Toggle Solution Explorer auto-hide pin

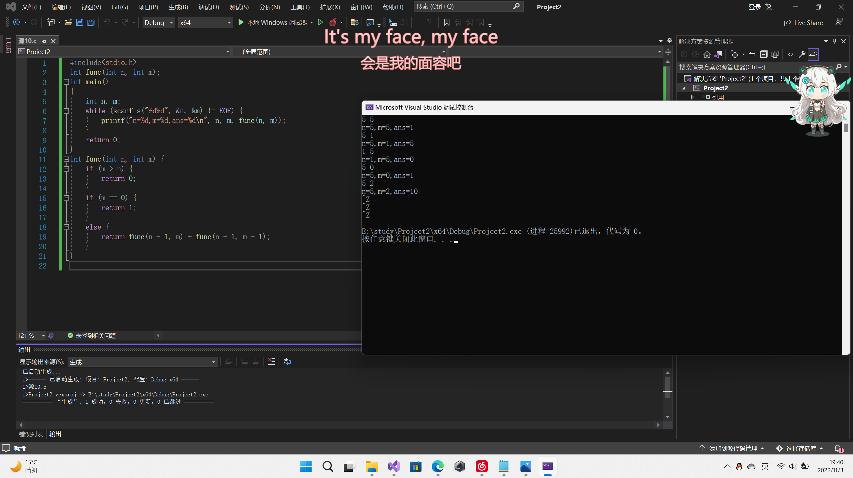coord(834,41)
